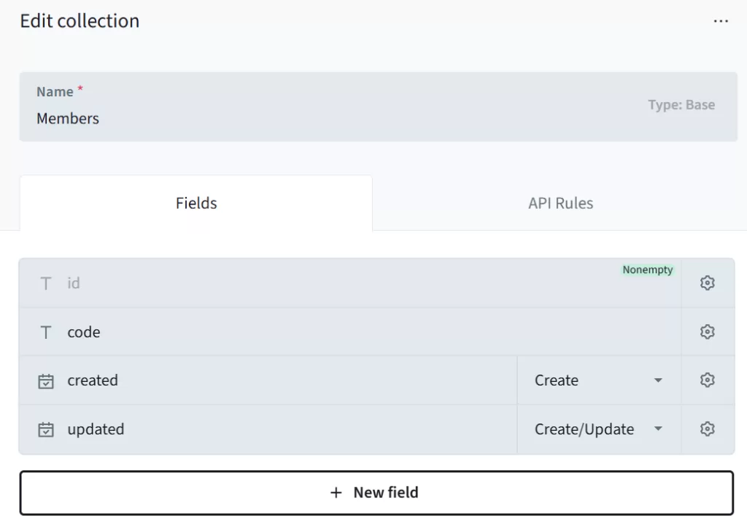
Task: Open settings gear for code field
Action: click(707, 332)
